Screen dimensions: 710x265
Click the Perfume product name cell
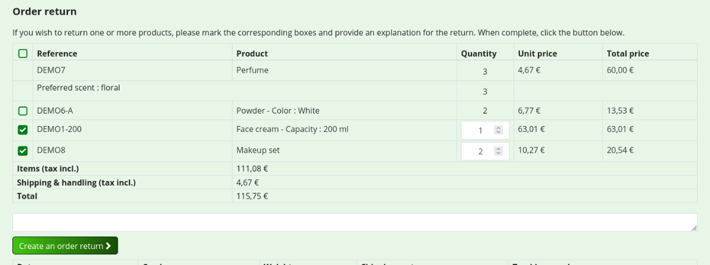coord(252,70)
